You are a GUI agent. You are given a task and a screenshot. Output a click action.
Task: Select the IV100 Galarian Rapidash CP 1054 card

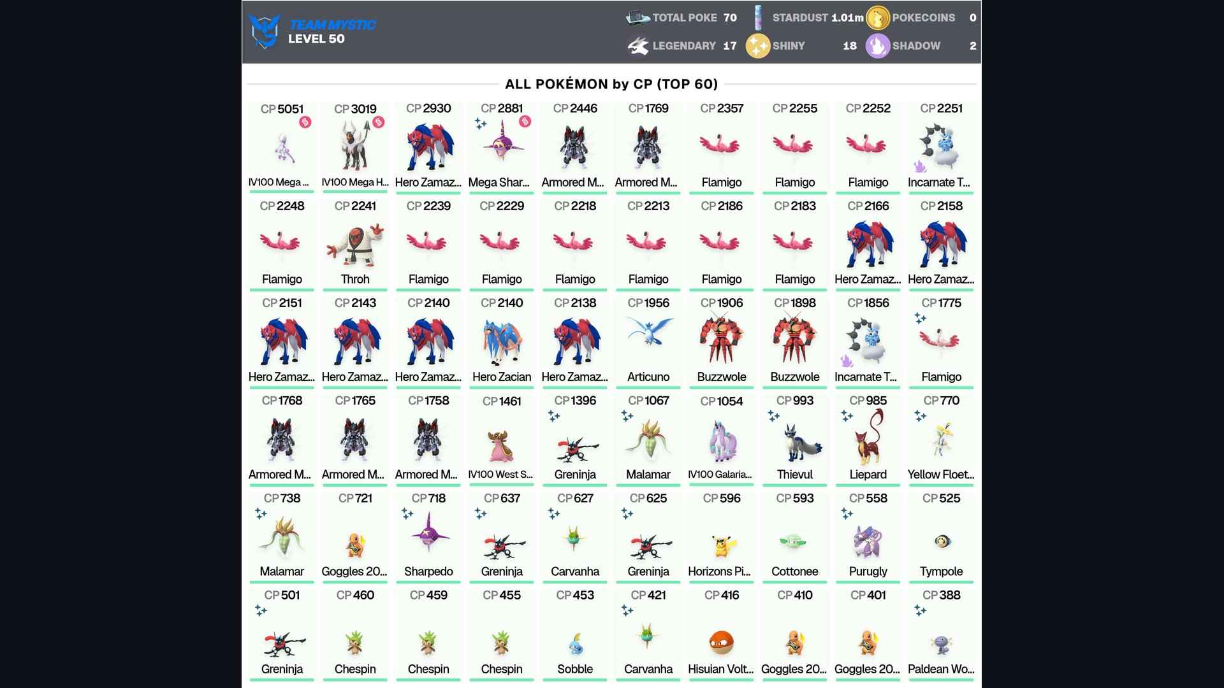pos(722,440)
